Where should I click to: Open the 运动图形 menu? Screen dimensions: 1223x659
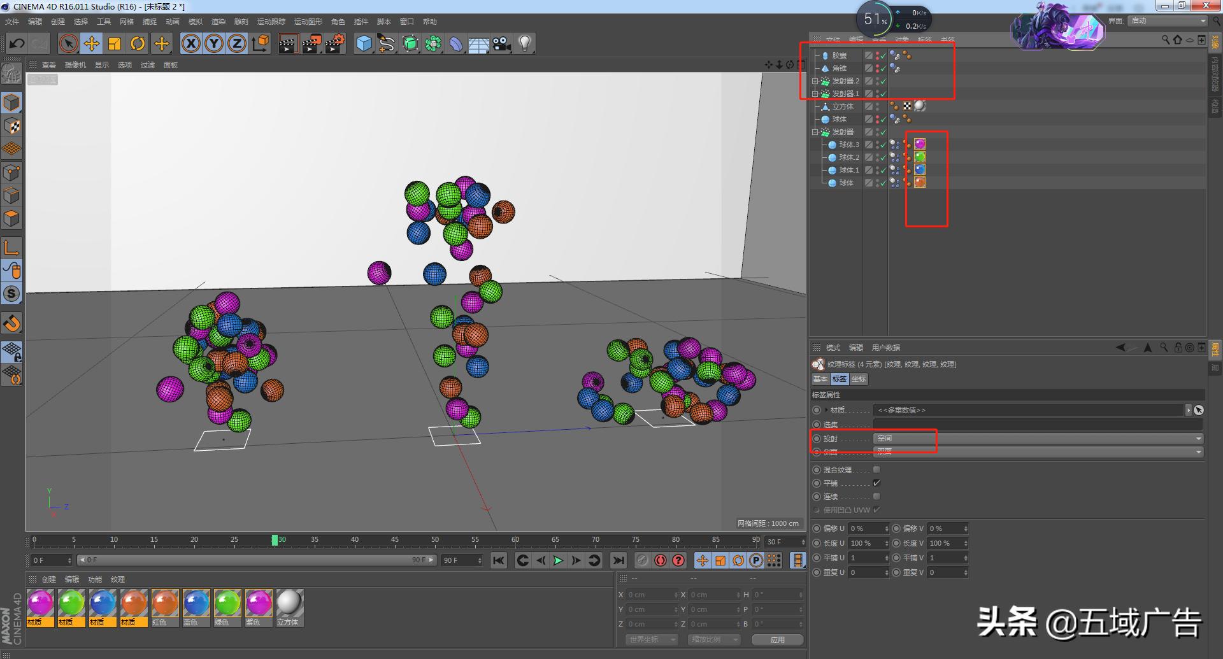coord(308,22)
